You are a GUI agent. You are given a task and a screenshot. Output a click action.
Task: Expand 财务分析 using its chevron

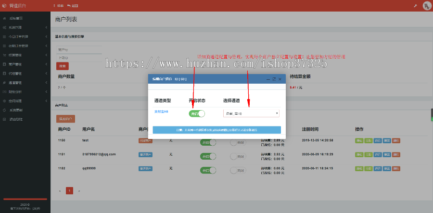pos(46,92)
